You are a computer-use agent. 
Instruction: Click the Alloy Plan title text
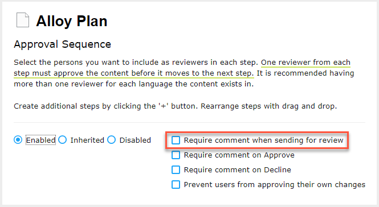pos(72,21)
